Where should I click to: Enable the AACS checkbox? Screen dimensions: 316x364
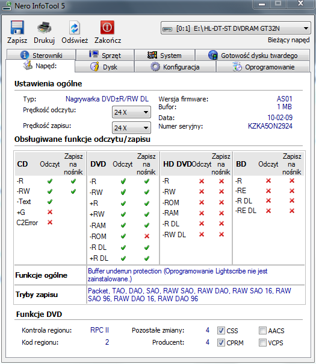[262, 330]
